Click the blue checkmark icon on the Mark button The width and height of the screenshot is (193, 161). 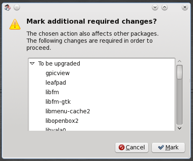tap(161, 147)
